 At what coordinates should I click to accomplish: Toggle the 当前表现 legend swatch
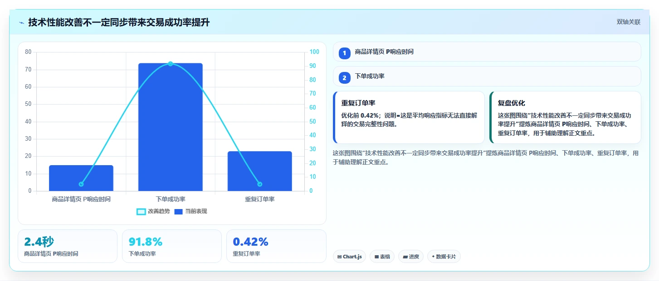[179, 212]
